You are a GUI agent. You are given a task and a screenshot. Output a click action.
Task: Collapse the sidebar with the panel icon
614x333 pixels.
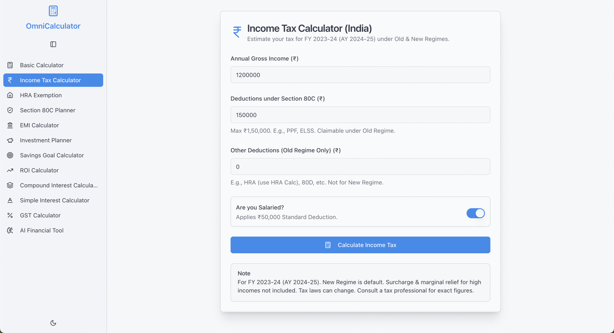coord(53,44)
